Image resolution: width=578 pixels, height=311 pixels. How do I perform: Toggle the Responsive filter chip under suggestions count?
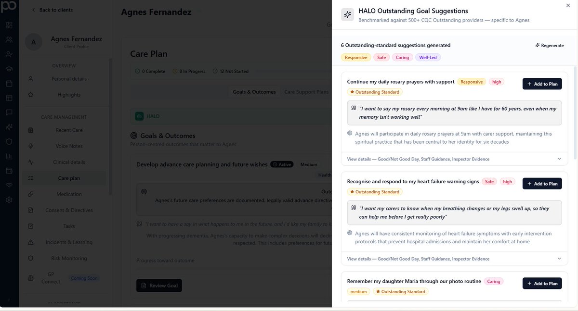[356, 57]
